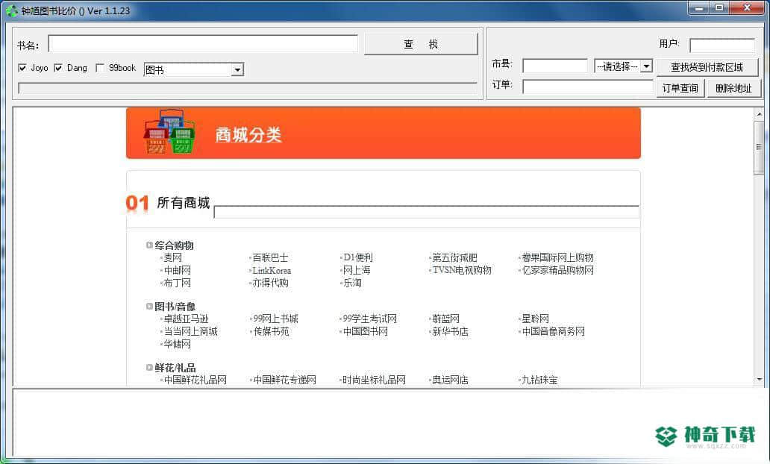The height and width of the screenshot is (464, 770).
Task: Open the 99网上书城 link
Action: tap(275, 319)
